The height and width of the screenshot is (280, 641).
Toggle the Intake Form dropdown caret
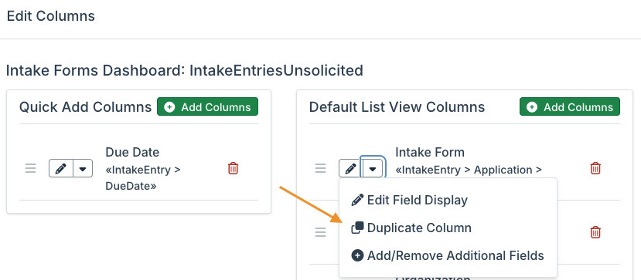(x=373, y=168)
